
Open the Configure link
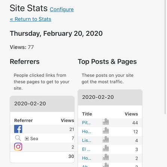(x=62, y=9)
